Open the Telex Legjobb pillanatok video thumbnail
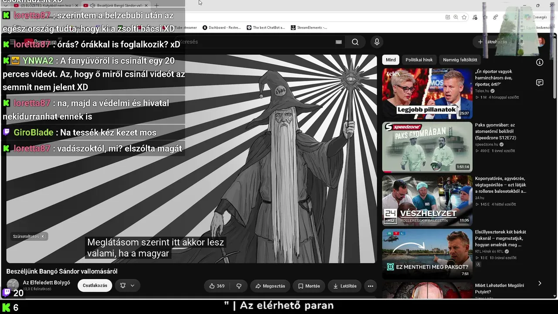The image size is (558, 314). point(427,93)
